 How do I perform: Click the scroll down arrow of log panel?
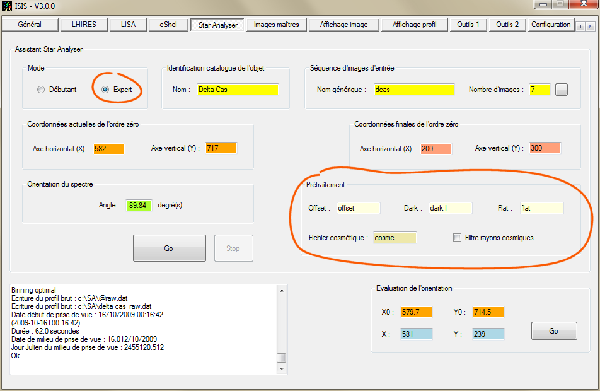281,368
